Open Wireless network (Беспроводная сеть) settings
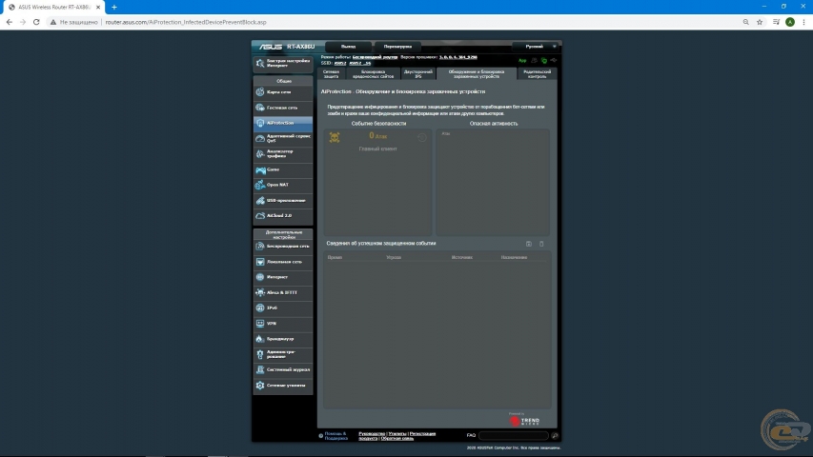 pyautogui.click(x=282, y=247)
